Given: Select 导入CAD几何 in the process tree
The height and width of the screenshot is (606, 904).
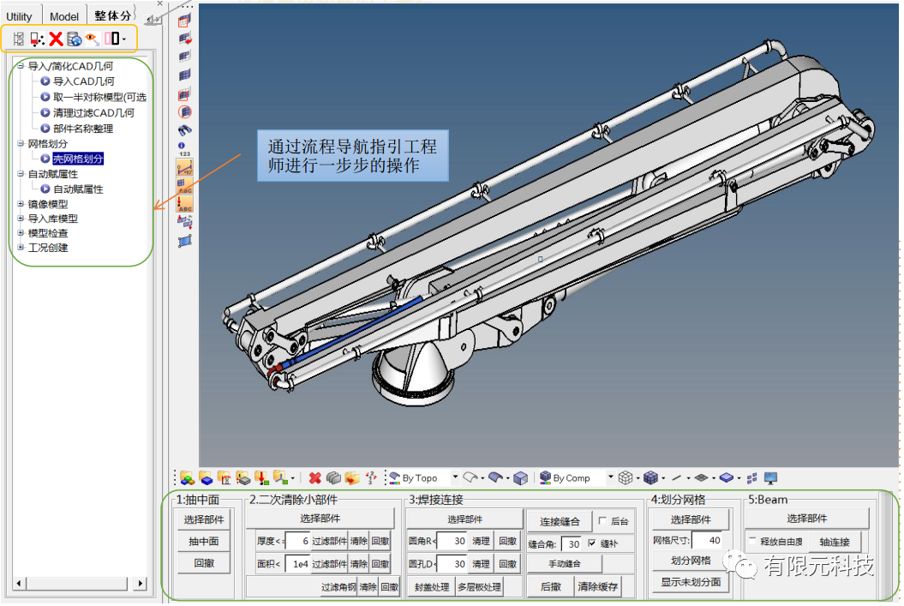Looking at the screenshot, I should click(x=84, y=81).
